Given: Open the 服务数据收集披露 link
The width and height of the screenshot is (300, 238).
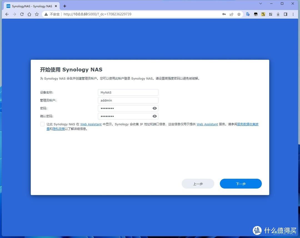Looking at the screenshot, I should (x=248, y=124).
